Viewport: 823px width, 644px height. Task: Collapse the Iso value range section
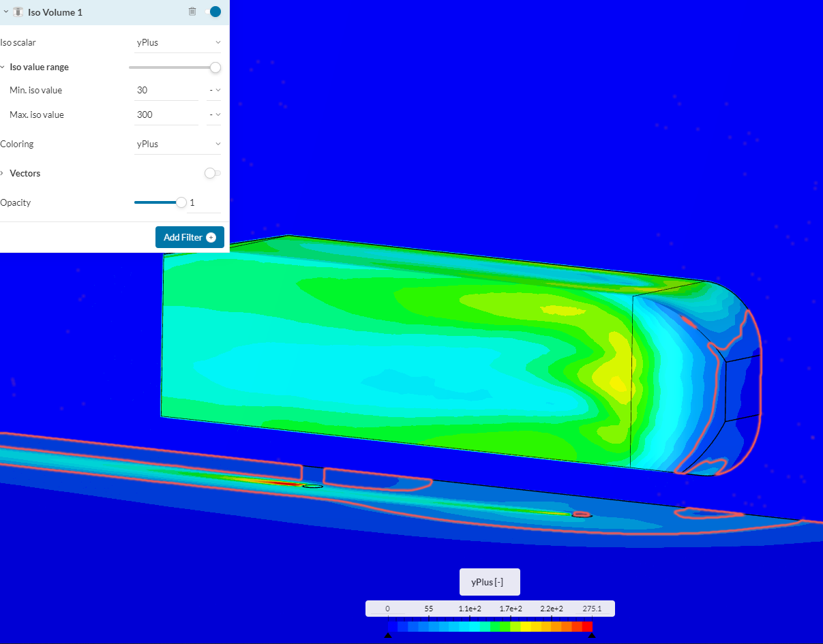click(3, 67)
